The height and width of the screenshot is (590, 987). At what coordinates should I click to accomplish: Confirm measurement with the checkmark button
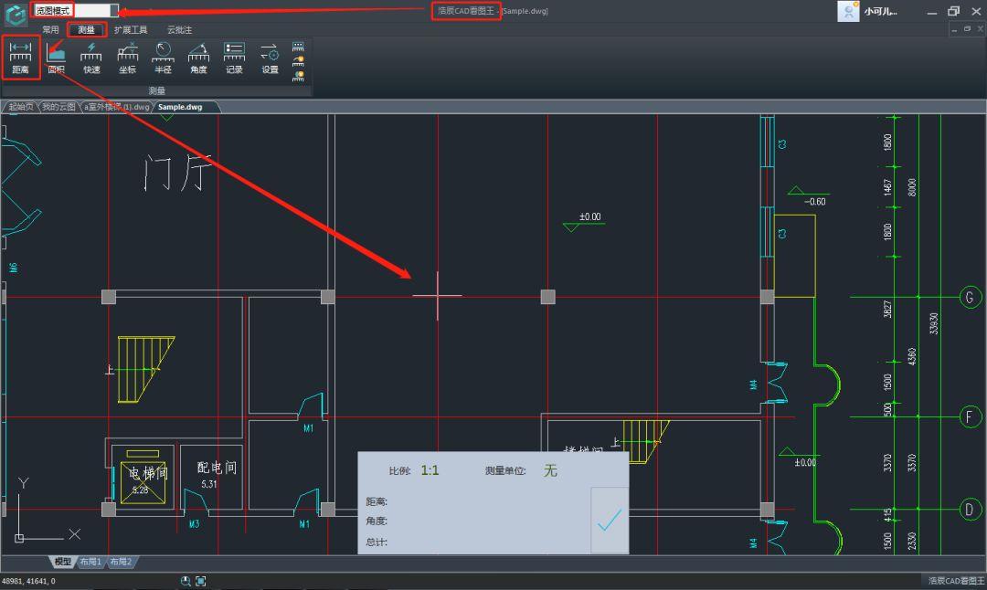pos(610,521)
